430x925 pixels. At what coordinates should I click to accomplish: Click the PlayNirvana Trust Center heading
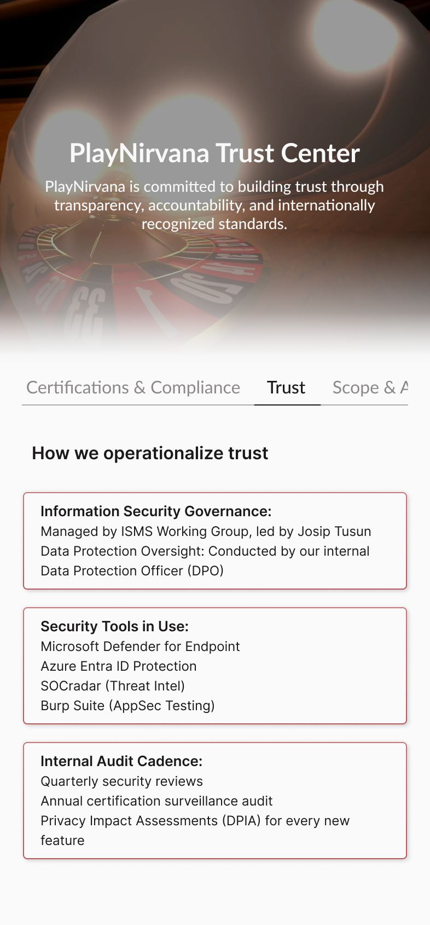[x=214, y=153]
